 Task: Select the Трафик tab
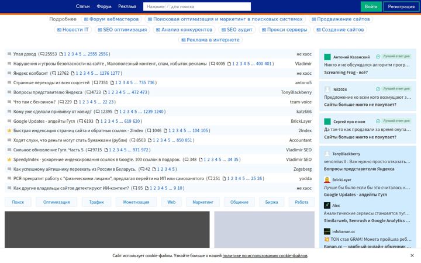tap(96, 202)
